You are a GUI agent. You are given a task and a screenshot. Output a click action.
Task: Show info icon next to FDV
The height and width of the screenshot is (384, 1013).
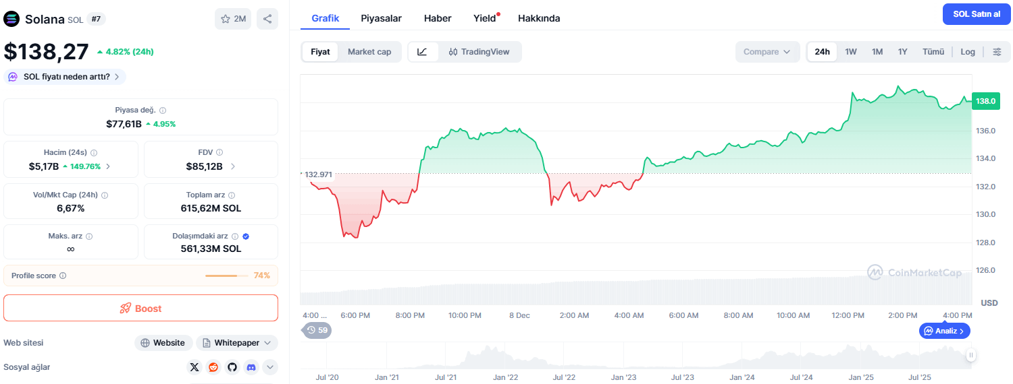coord(219,153)
